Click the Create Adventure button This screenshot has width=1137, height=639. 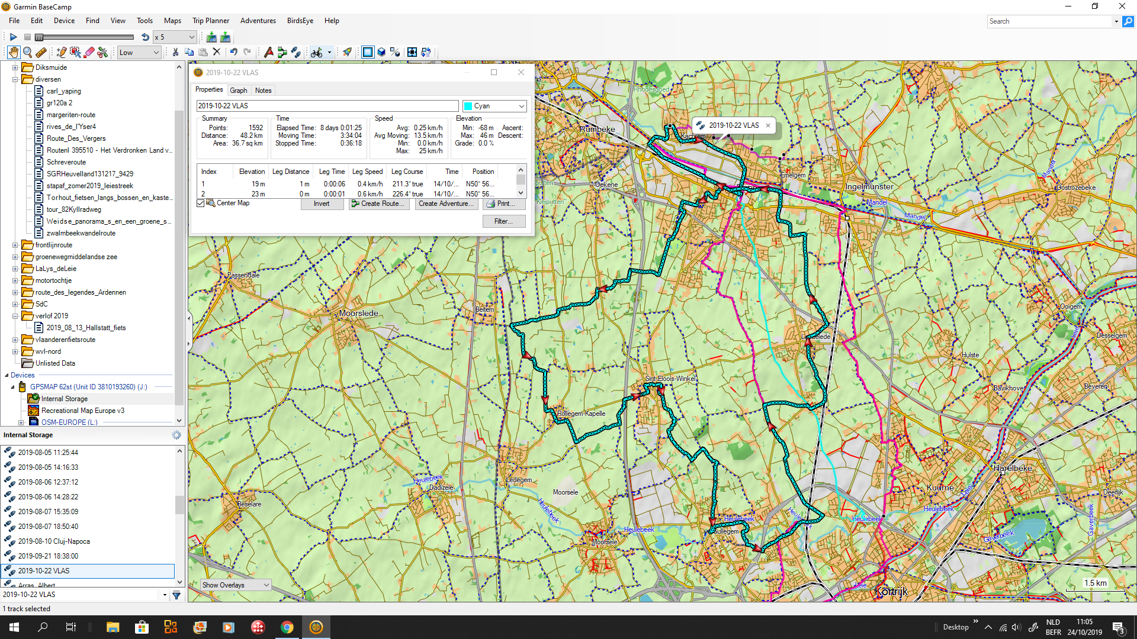[447, 204]
